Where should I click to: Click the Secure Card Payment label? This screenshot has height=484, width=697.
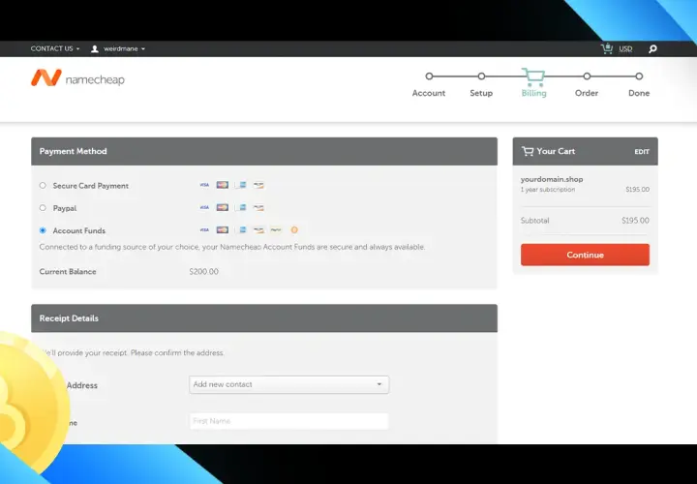(91, 186)
